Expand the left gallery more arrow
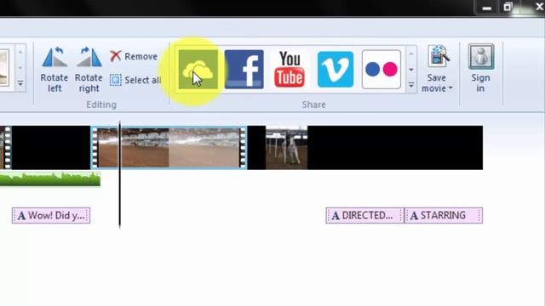The image size is (545, 306). click(x=20, y=83)
